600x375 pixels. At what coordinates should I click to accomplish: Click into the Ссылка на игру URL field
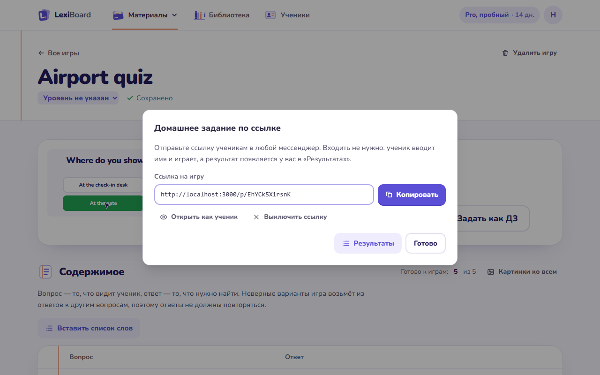pyautogui.click(x=264, y=195)
